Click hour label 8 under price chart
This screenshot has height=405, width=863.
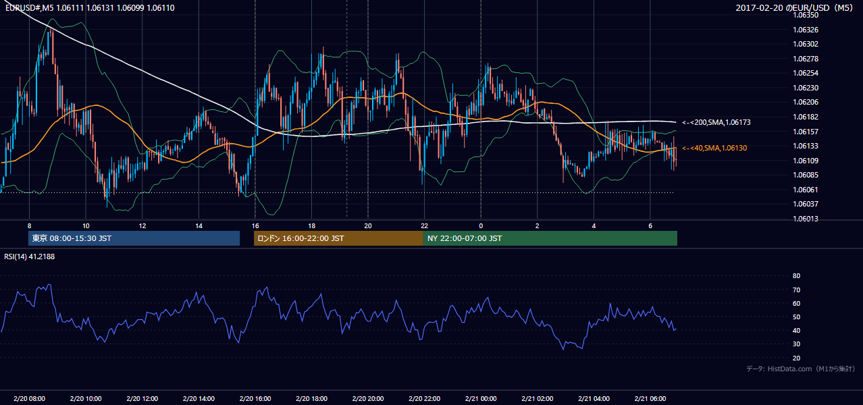pos(29,225)
